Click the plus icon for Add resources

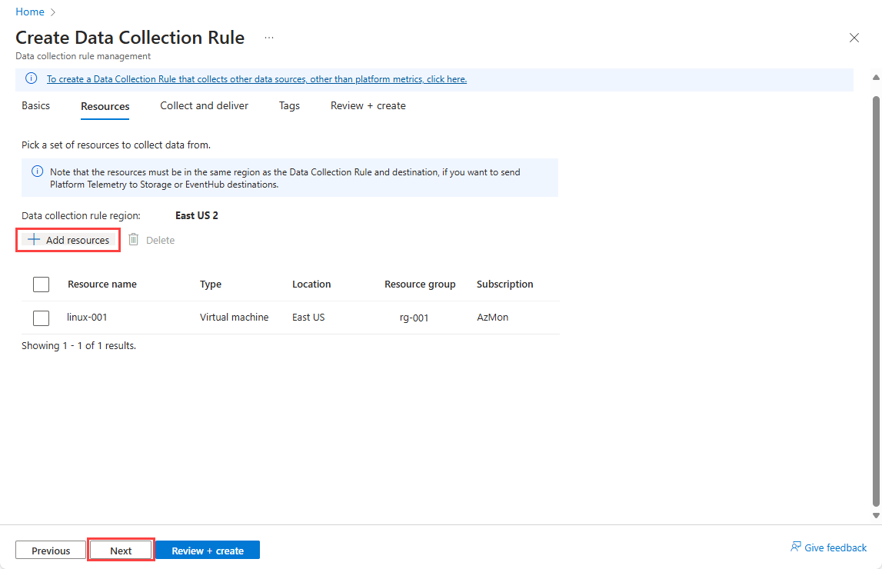(x=34, y=240)
